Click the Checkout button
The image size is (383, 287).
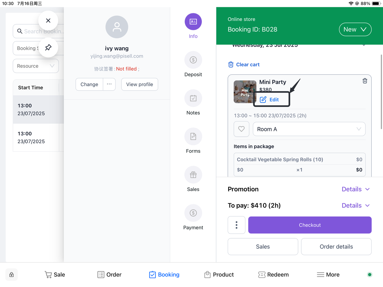[x=310, y=225]
